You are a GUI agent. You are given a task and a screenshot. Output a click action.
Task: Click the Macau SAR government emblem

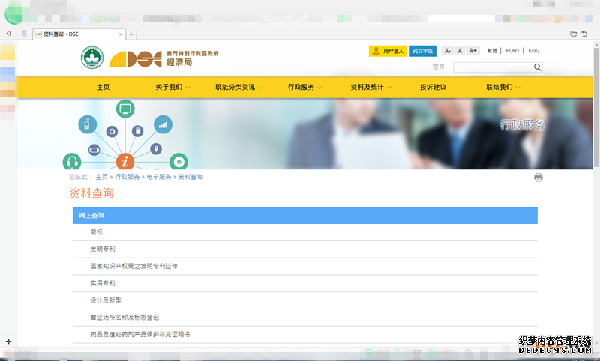[92, 58]
